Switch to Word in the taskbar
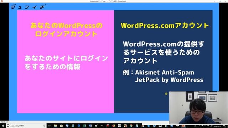 pos(90,126)
